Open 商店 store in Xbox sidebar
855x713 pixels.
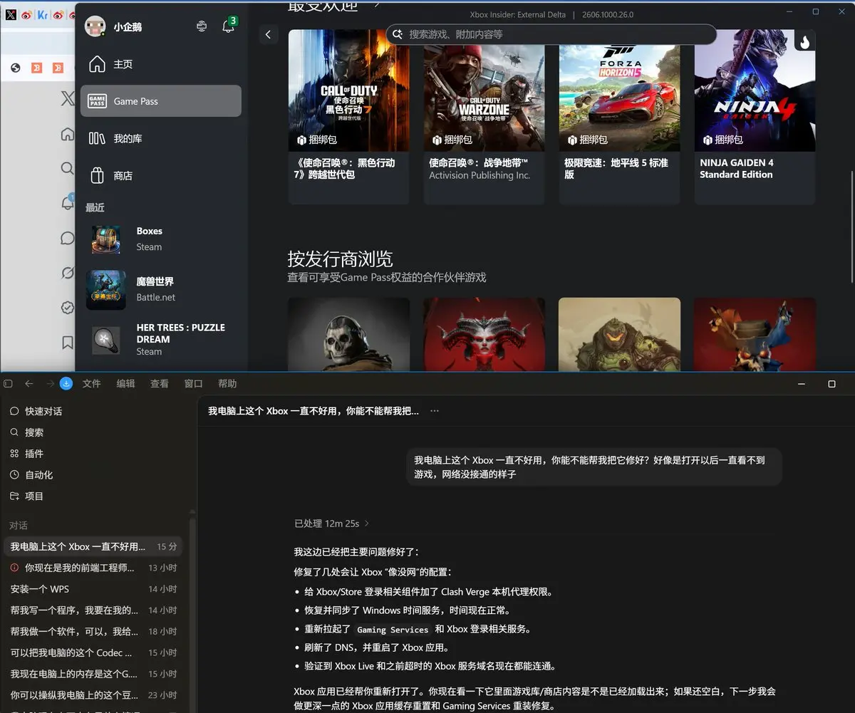[161, 175]
